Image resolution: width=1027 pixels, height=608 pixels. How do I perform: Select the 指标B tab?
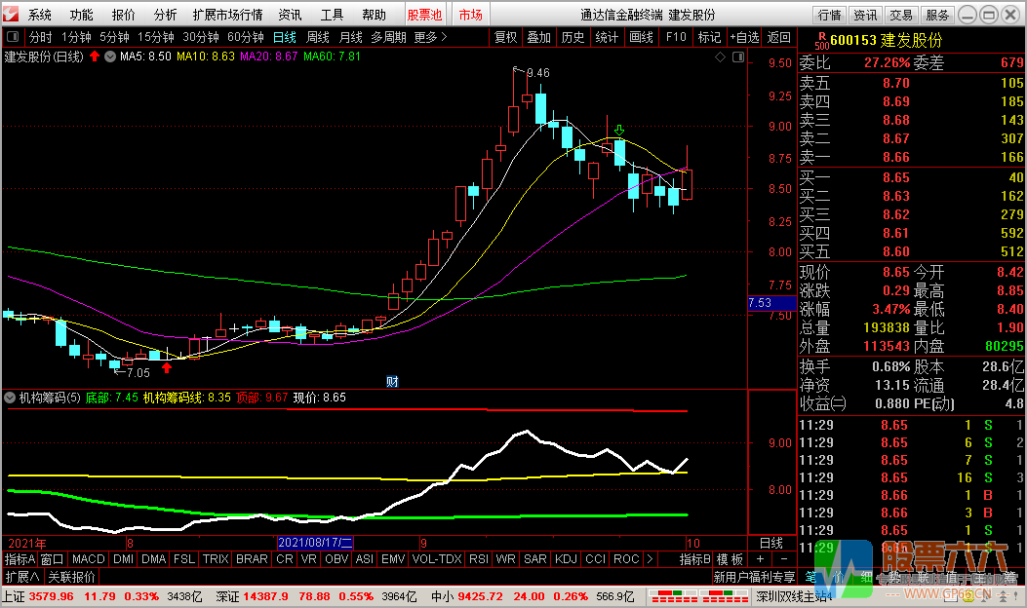(x=695, y=559)
